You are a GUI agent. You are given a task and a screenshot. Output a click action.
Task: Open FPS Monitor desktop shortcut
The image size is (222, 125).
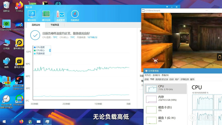(x=19, y=100)
